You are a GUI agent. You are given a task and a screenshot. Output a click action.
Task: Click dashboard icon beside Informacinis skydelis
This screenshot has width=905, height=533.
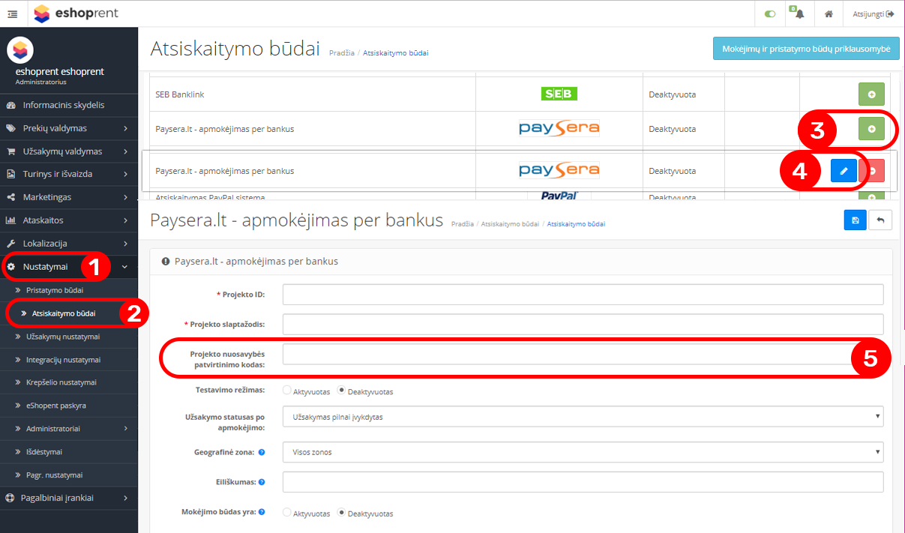pos(10,105)
